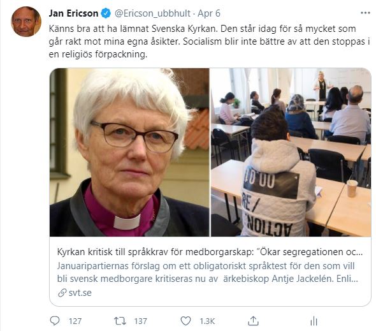Click the 137 retweets count

tap(140, 321)
